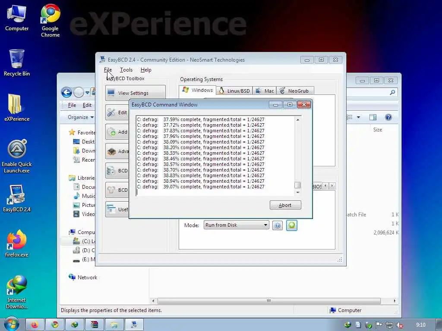The height and width of the screenshot is (331, 442).
Task: Switch to the Linux/BSD tab
Action: click(234, 91)
